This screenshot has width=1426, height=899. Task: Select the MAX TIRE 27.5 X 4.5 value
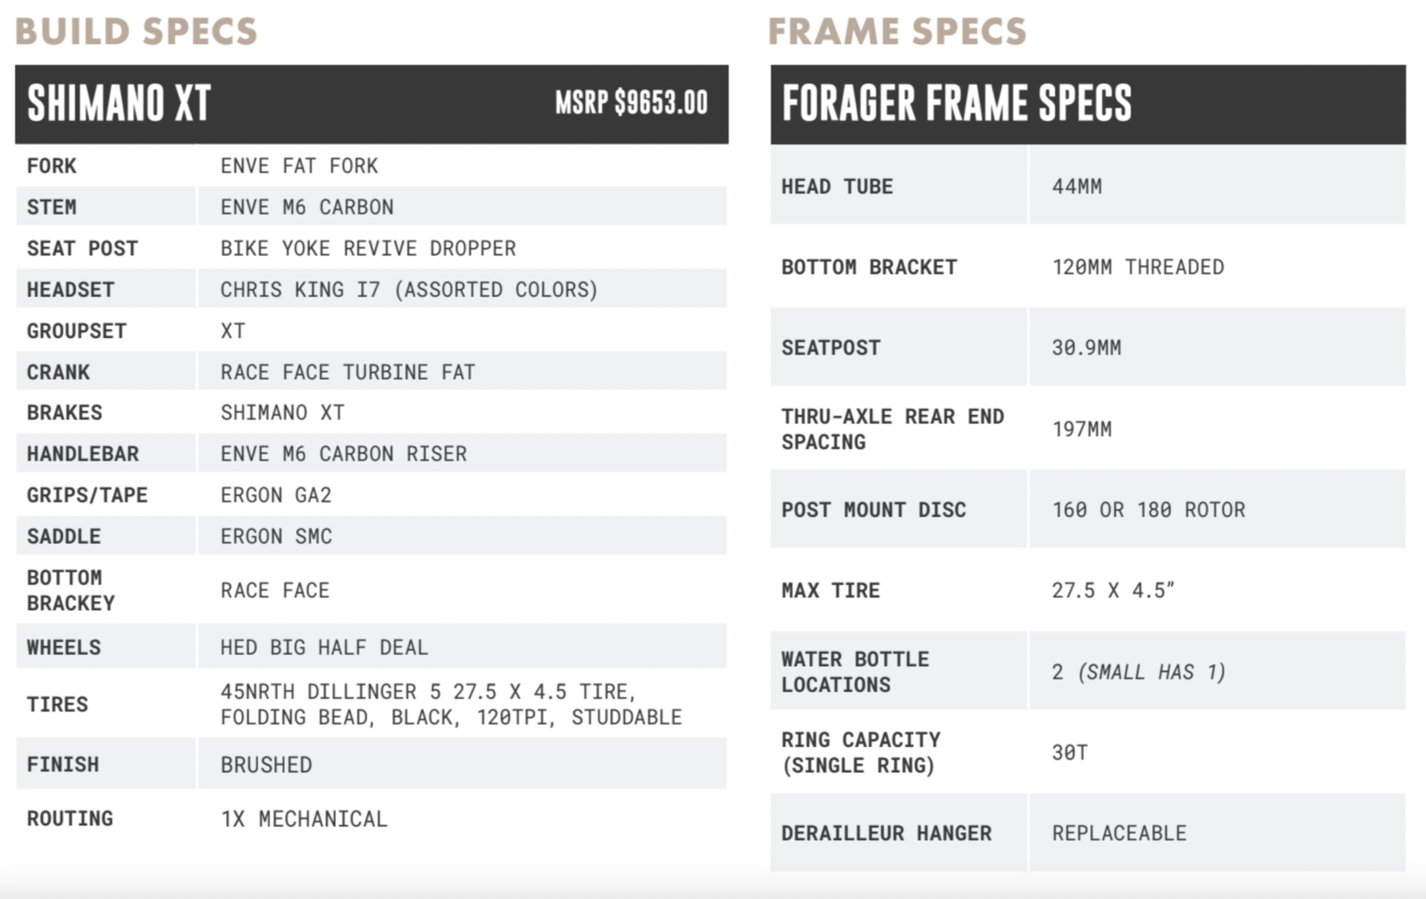(x=1113, y=590)
